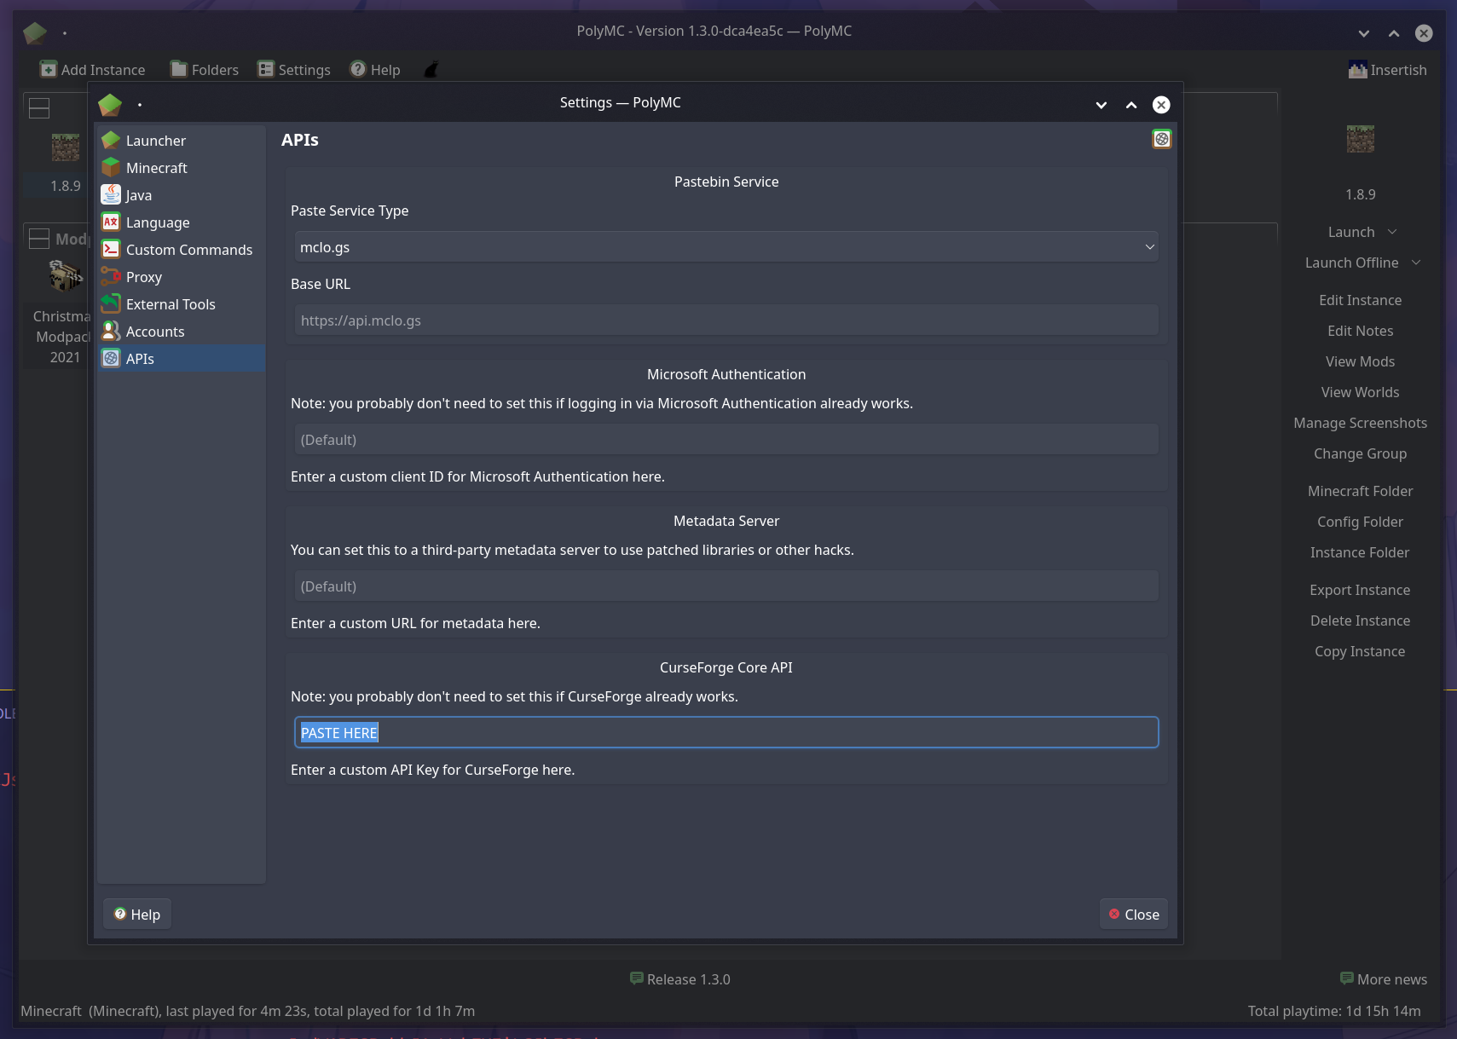Open External Tools page icon
Screen dimensions: 1457x1039
(x=111, y=304)
